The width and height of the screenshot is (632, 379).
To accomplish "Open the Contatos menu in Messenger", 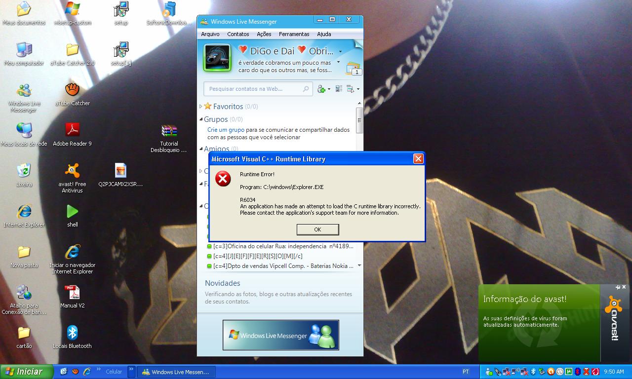I will 238,34.
